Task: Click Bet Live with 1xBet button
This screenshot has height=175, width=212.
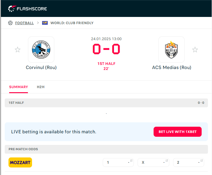Action: [x=177, y=132]
